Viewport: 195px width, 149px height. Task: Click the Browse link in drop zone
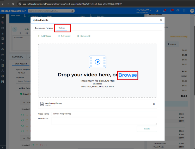click(127, 75)
